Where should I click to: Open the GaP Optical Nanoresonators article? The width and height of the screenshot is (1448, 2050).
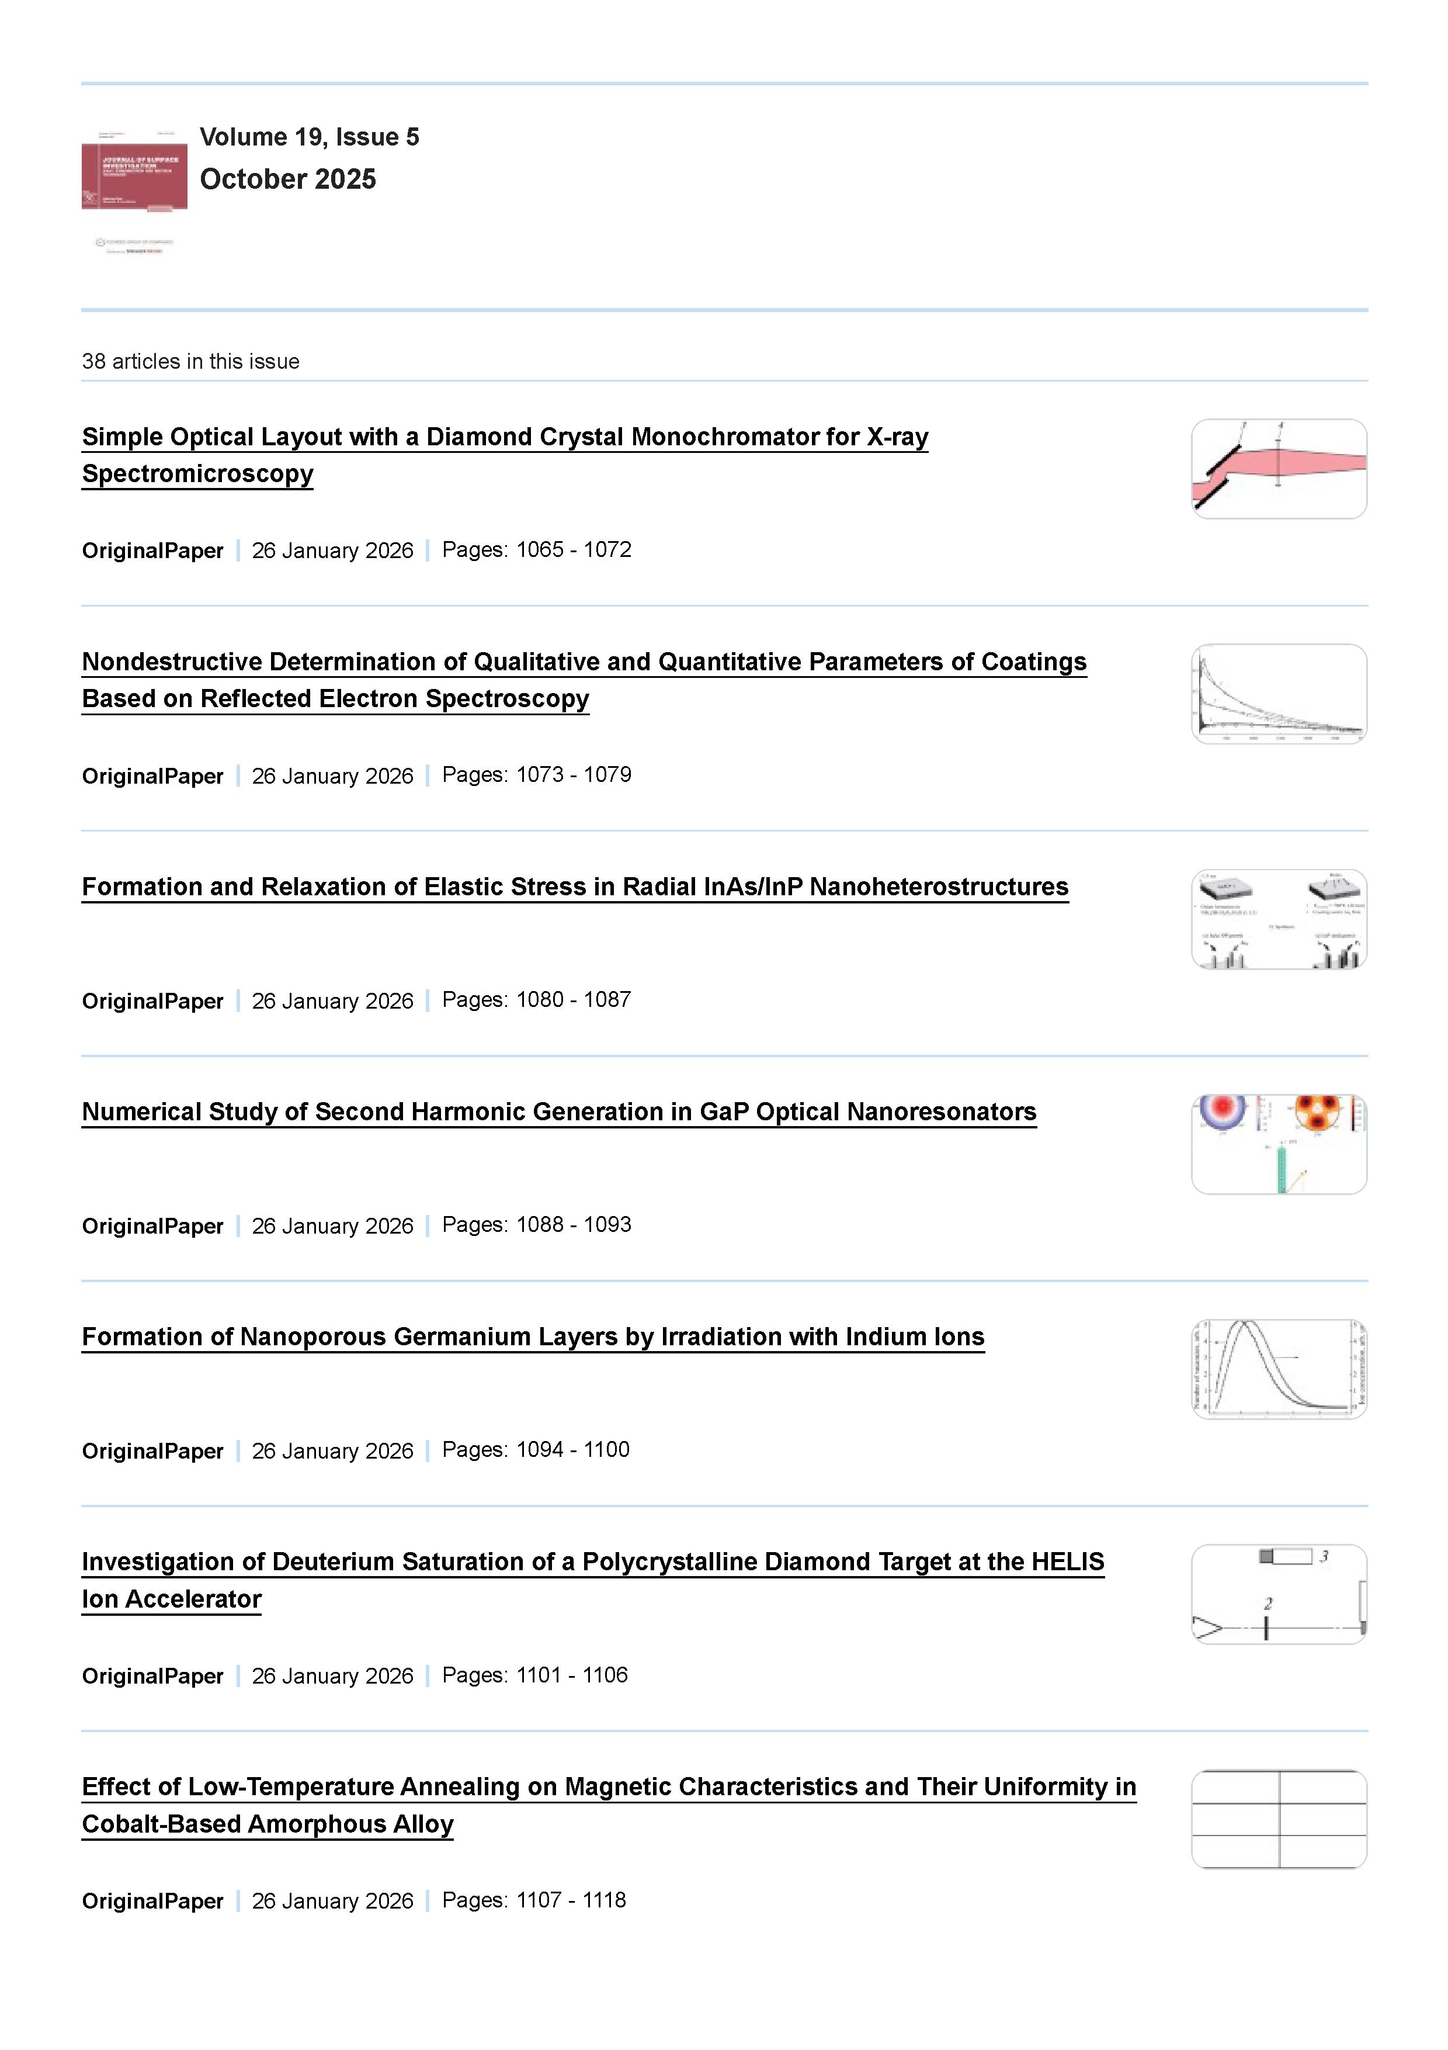(x=558, y=1111)
